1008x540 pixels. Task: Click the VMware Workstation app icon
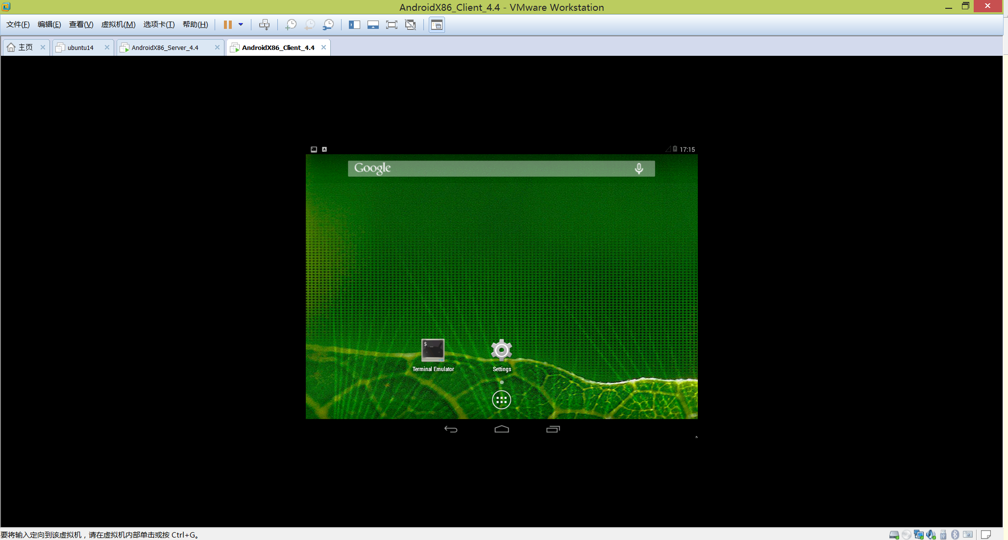6,6
